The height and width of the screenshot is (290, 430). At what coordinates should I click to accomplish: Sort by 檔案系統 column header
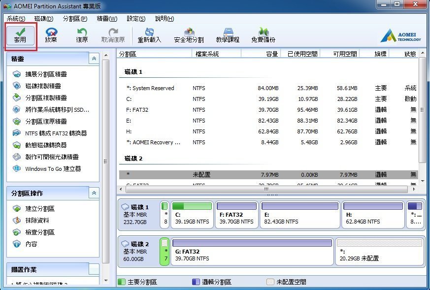point(217,54)
